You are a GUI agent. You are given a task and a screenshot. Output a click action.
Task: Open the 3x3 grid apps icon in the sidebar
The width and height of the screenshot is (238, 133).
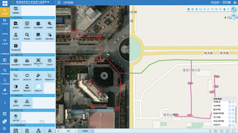pyautogui.click(x=5, y=114)
